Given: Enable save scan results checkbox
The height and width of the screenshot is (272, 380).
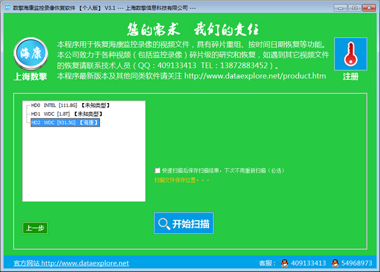Looking at the screenshot, I should (157, 170).
